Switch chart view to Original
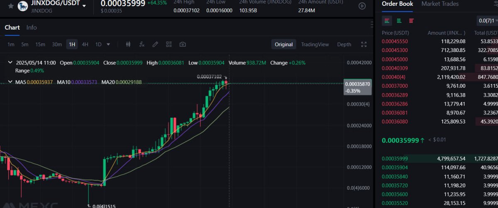This screenshot has height=208, width=498. tap(284, 44)
